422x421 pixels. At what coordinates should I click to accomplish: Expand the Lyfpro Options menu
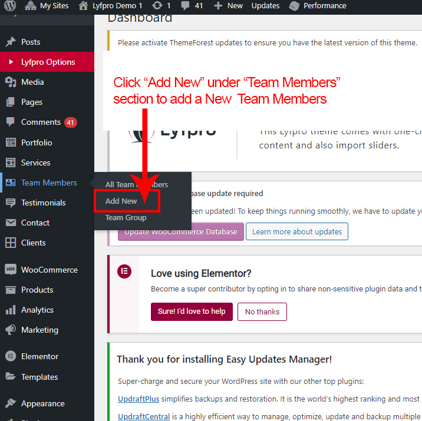point(48,62)
